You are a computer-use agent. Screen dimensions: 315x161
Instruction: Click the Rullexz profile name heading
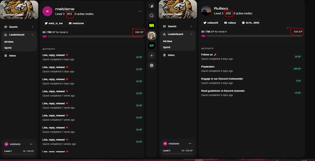coord(221,8)
